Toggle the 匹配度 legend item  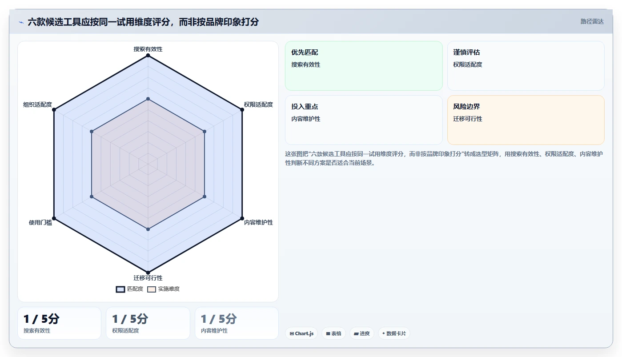[130, 289]
